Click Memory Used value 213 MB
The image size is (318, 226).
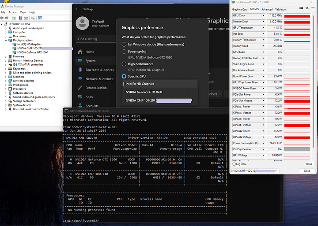point(275,46)
